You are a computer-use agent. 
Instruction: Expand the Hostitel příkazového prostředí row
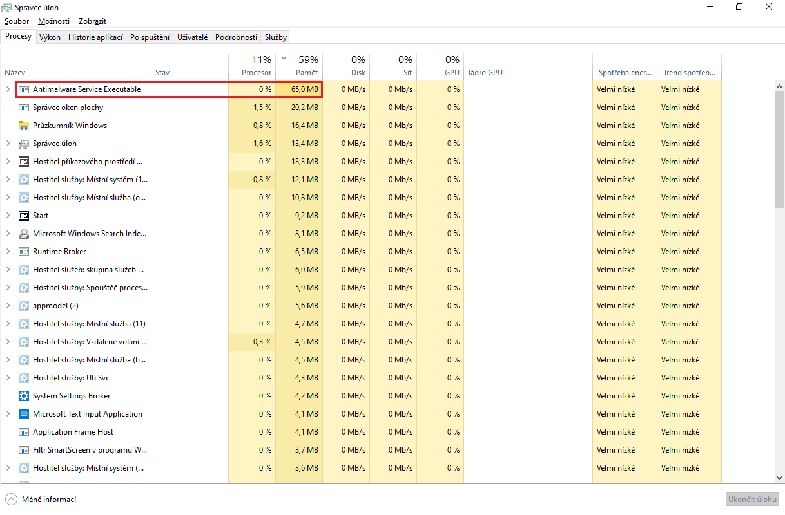click(x=8, y=162)
